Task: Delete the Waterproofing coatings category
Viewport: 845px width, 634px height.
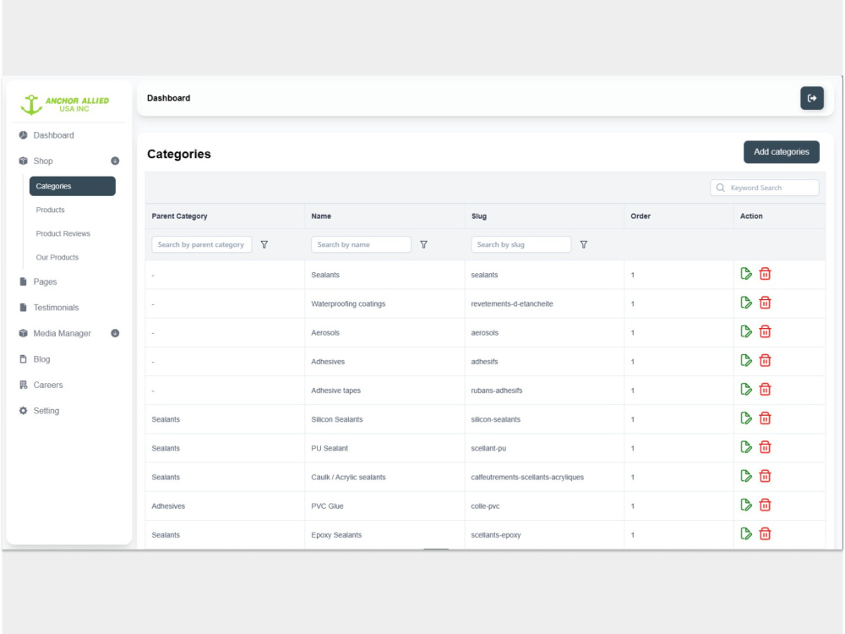Action: [x=765, y=303]
